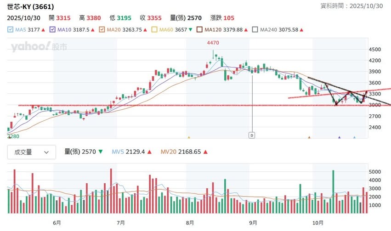Click the light blue triangle event marker

(x=354, y=137)
